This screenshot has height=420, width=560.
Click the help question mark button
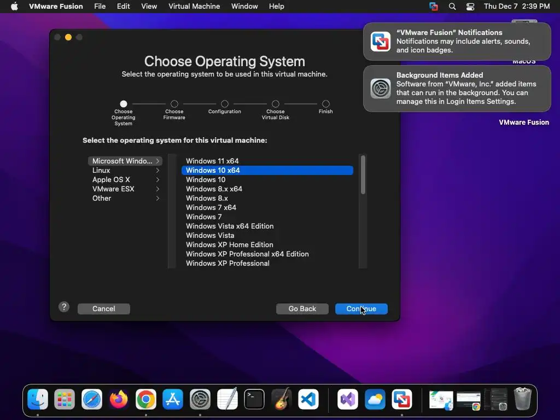[64, 307]
